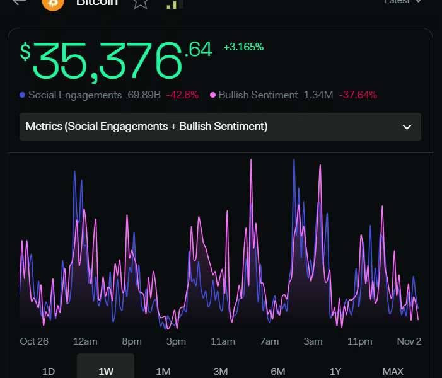Open the Metrics dropdown selector
The width and height of the screenshot is (442, 378).
pos(220,127)
